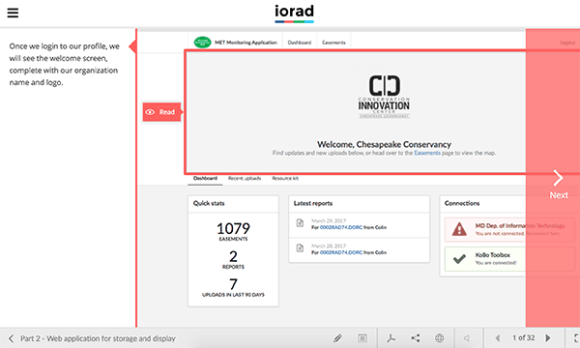580x348 pixels.
Task: Open the MET Monitoring Application tab
Action: coord(246,43)
